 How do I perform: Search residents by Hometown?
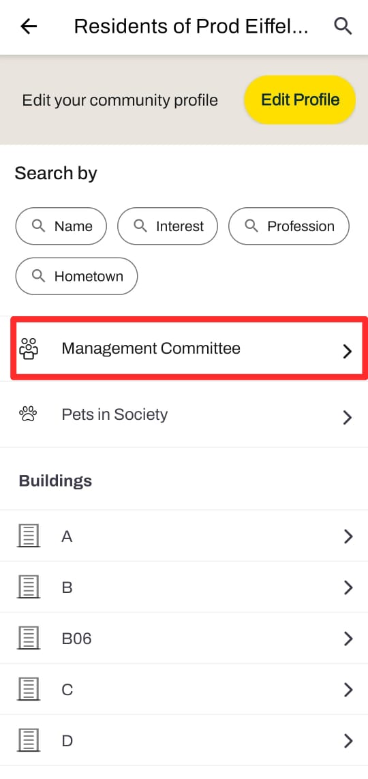76,276
